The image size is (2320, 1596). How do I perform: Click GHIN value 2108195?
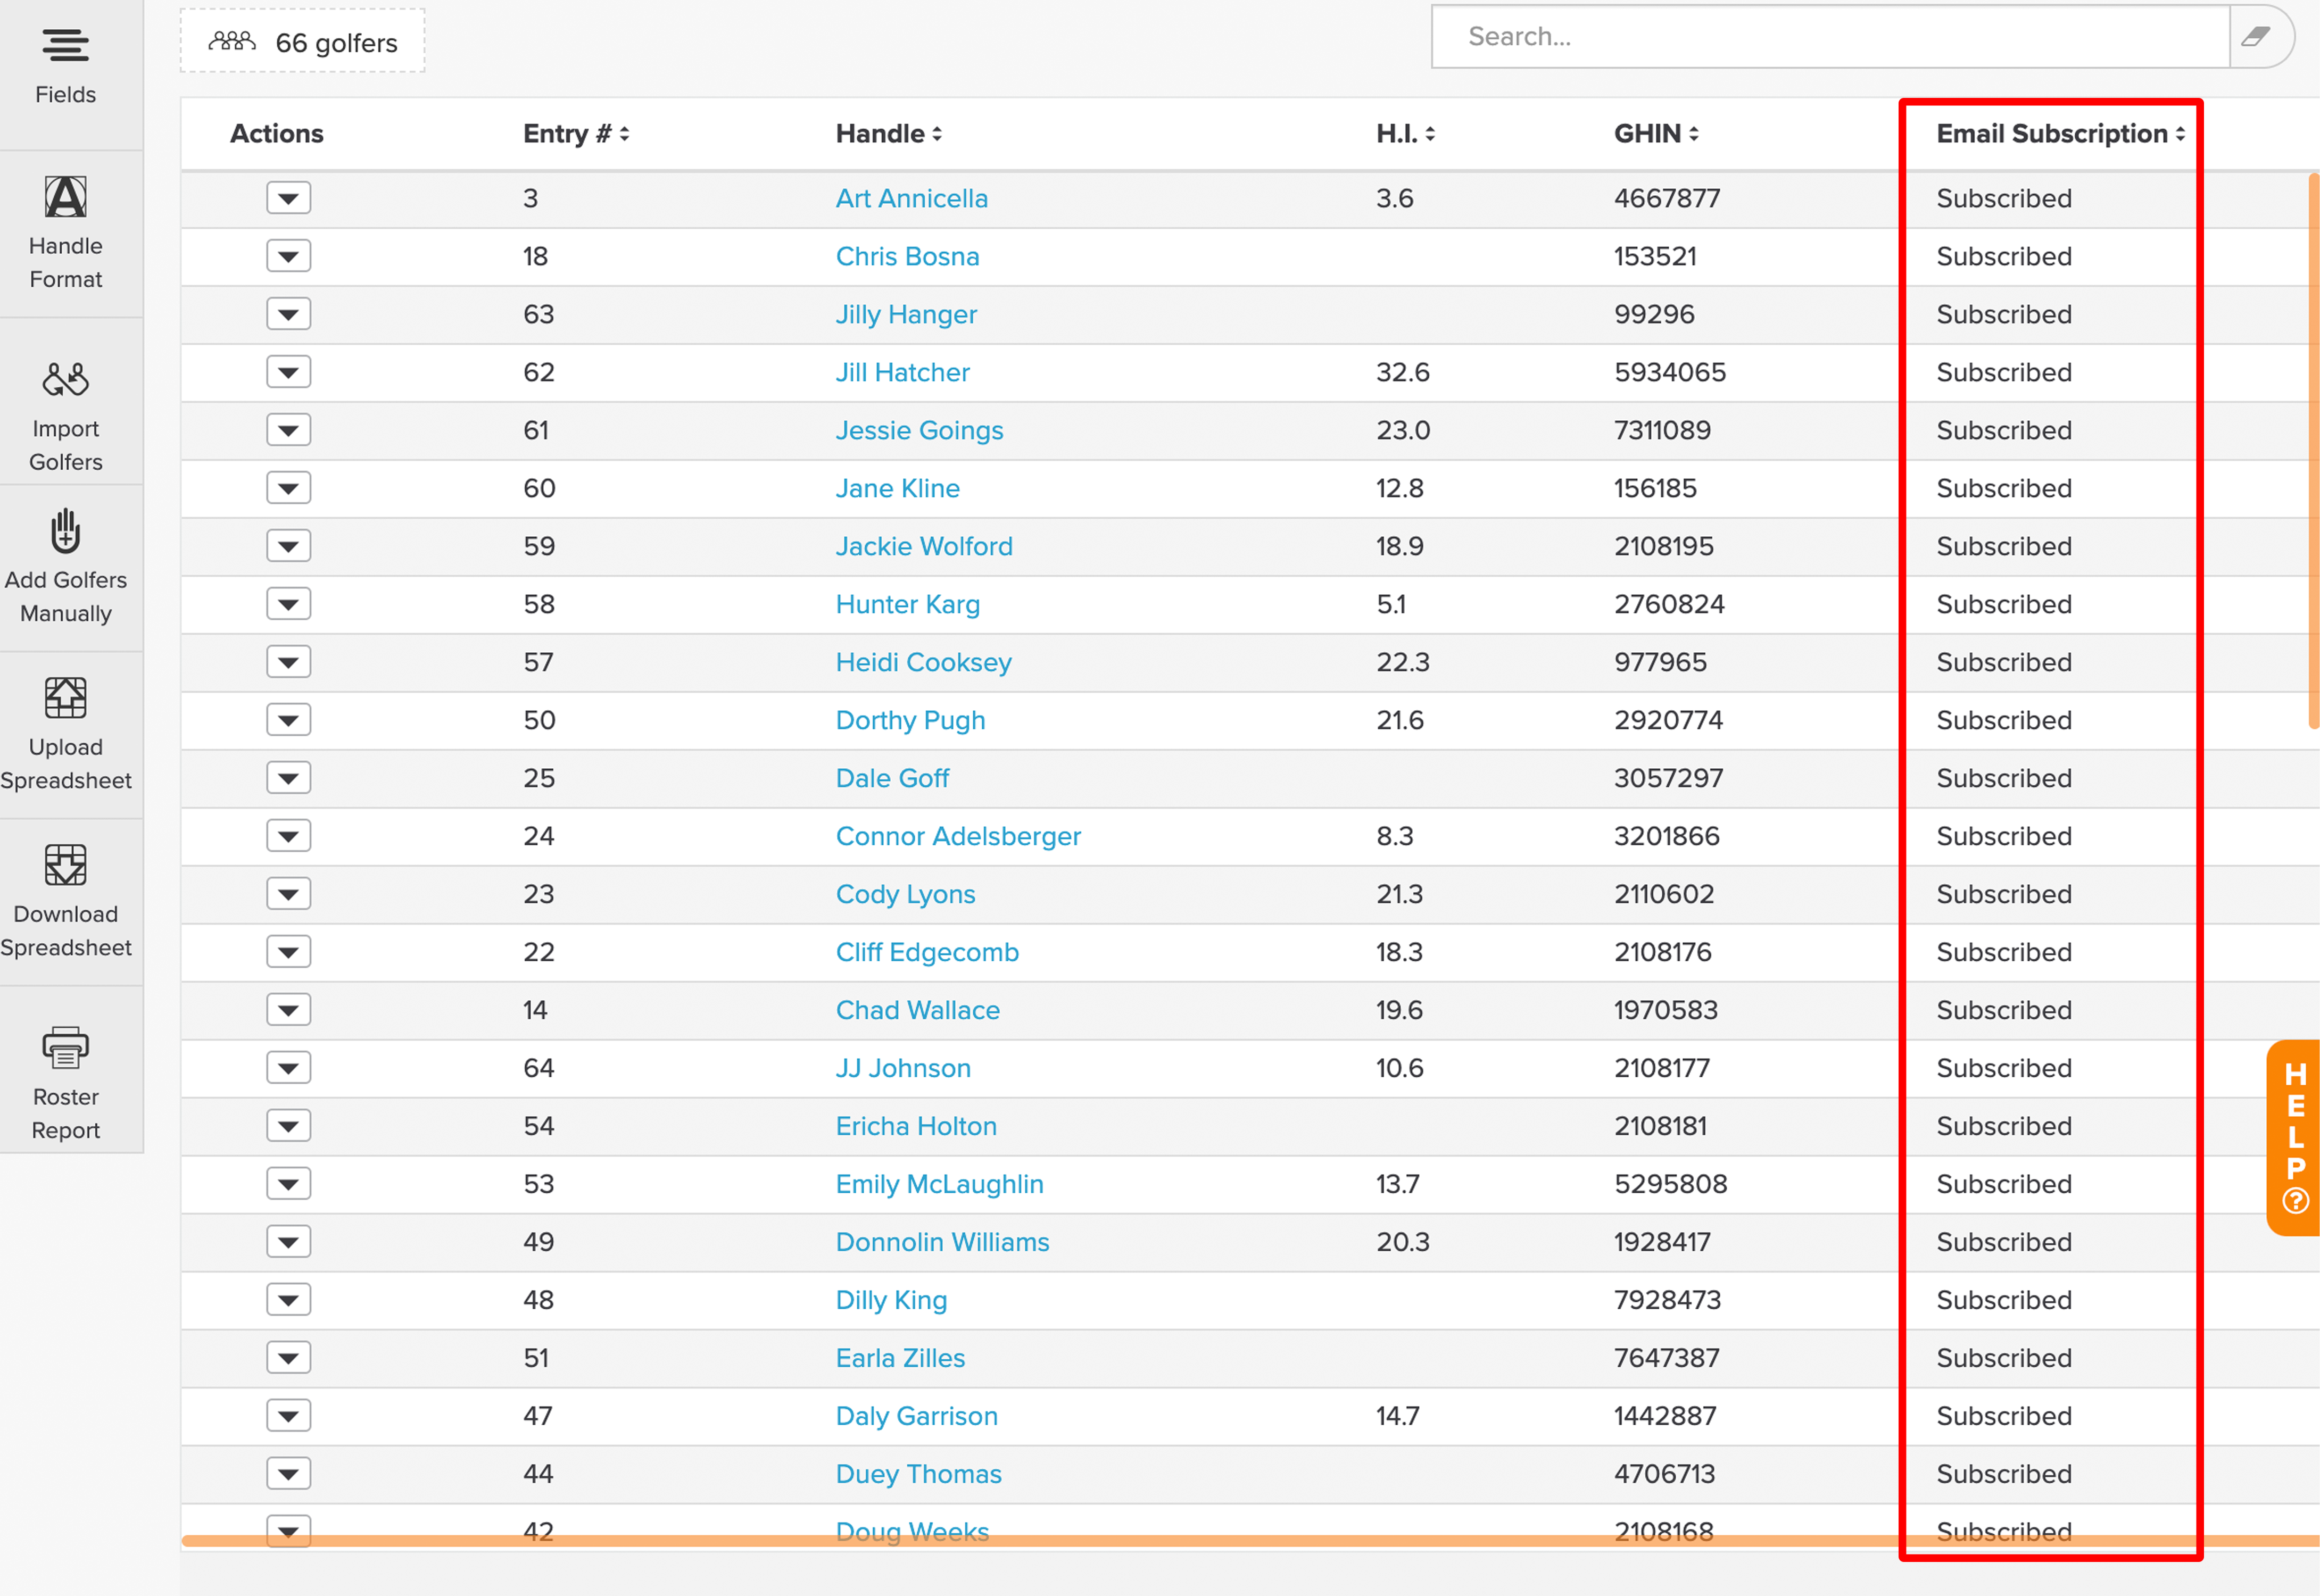pyautogui.click(x=1663, y=546)
